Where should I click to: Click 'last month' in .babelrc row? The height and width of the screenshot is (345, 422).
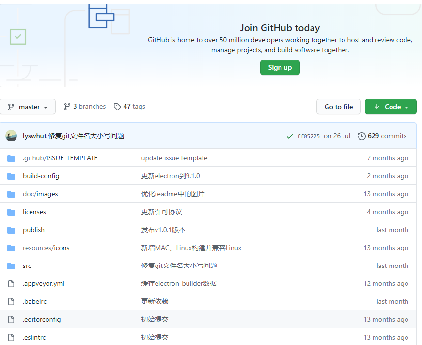pyautogui.click(x=392, y=301)
